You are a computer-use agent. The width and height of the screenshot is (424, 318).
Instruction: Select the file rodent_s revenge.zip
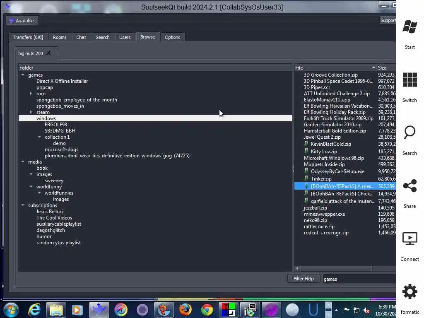[326, 233]
